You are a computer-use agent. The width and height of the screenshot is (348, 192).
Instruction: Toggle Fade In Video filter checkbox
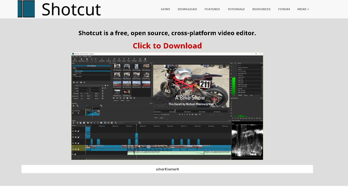74,73
